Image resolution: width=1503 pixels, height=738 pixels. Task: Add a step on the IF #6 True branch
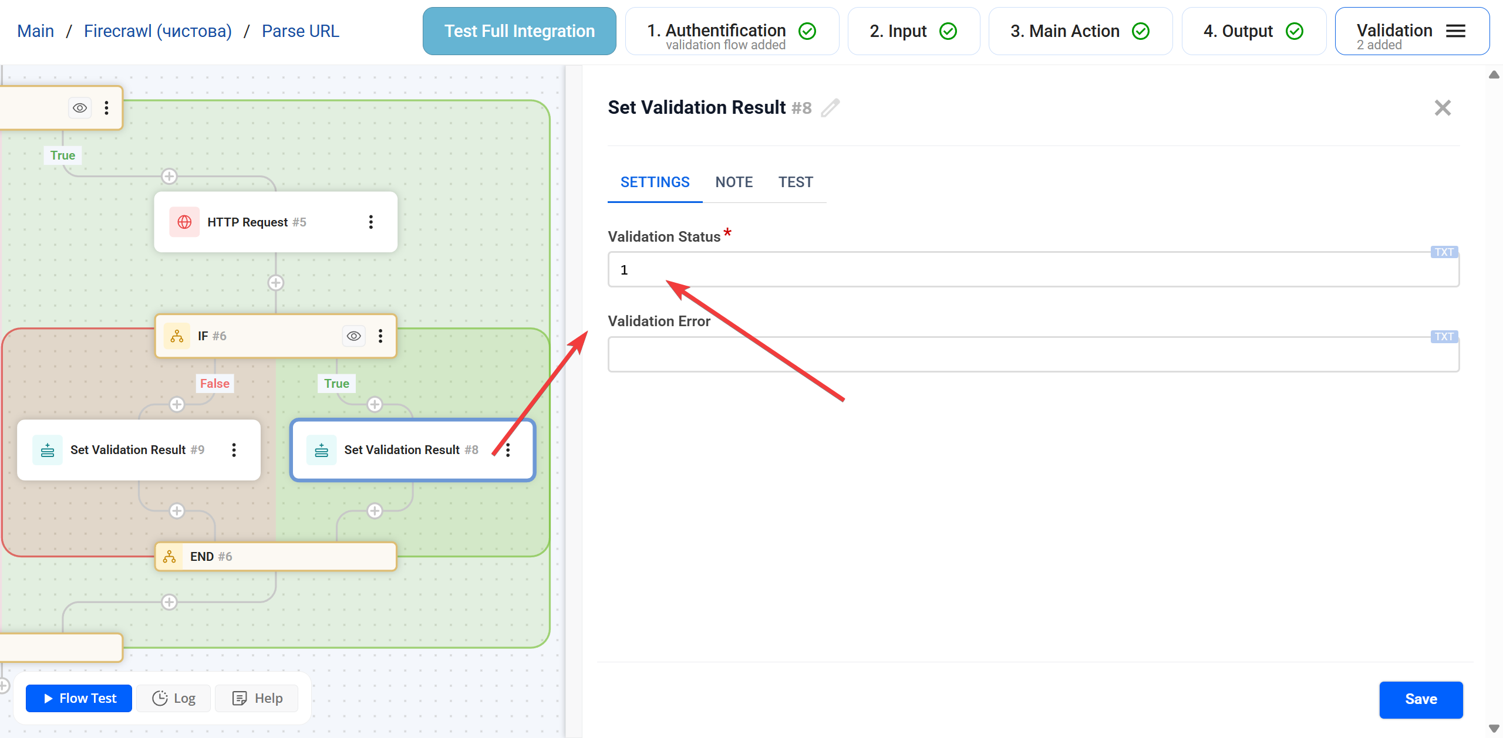[x=375, y=405]
